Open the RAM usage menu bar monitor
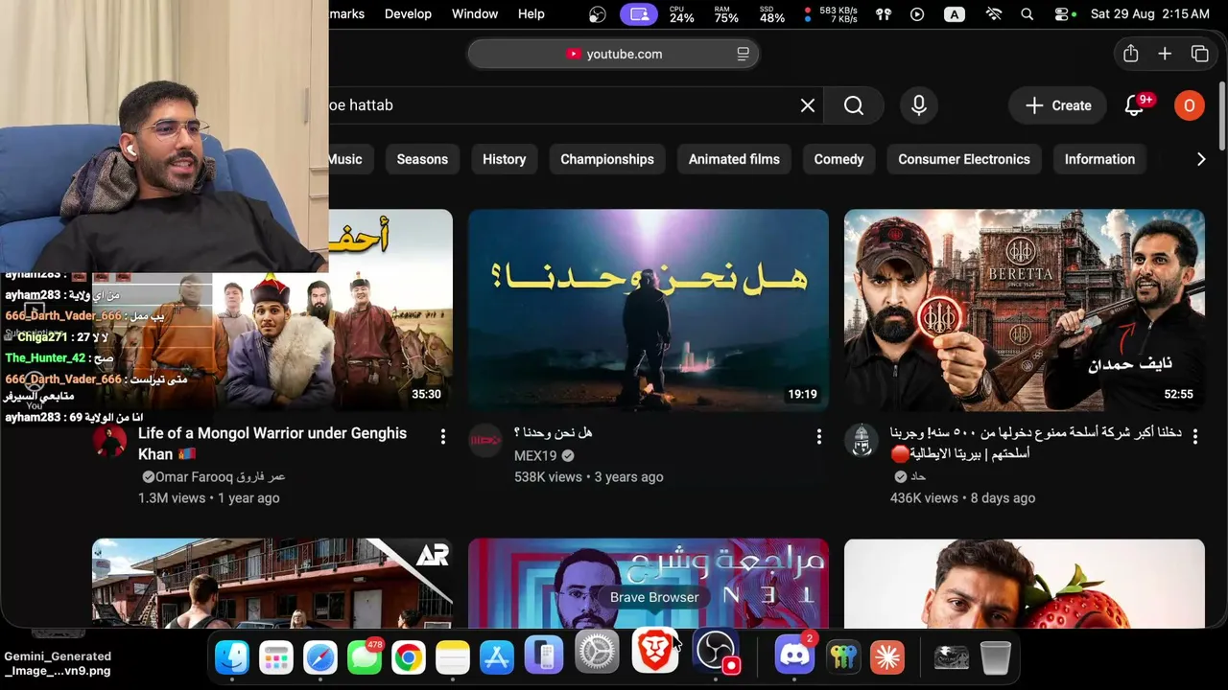 click(726, 14)
